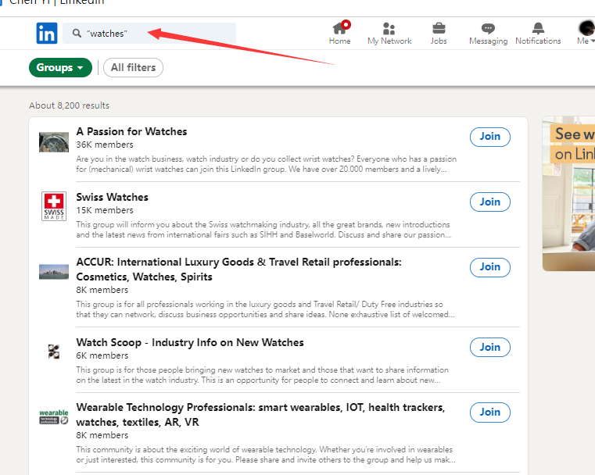Image resolution: width=595 pixels, height=475 pixels.
Task: Click the "6K members" text
Action: click(x=102, y=355)
